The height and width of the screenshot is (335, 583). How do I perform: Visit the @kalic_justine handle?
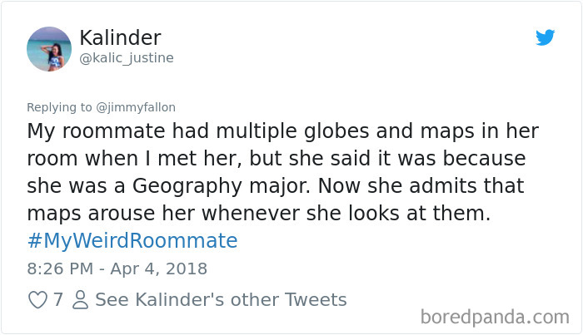pos(127,58)
